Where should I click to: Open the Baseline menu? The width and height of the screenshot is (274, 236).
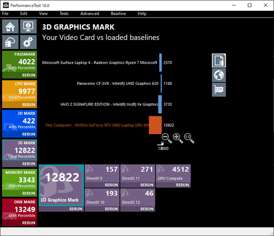pos(118,14)
